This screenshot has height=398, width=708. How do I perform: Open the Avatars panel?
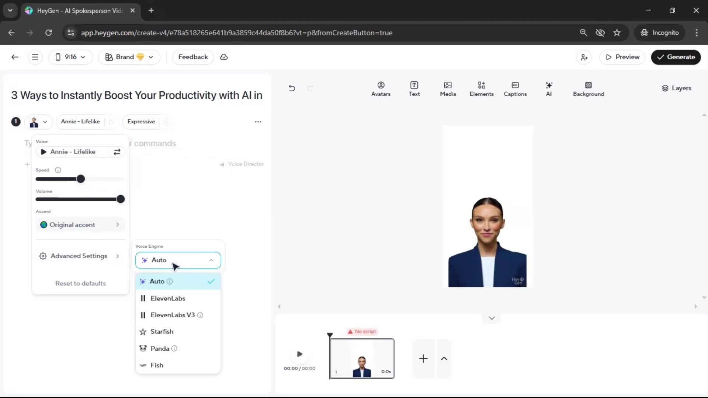point(381,89)
